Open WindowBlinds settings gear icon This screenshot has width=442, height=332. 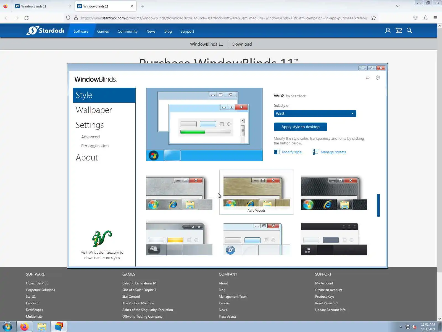pos(378,78)
